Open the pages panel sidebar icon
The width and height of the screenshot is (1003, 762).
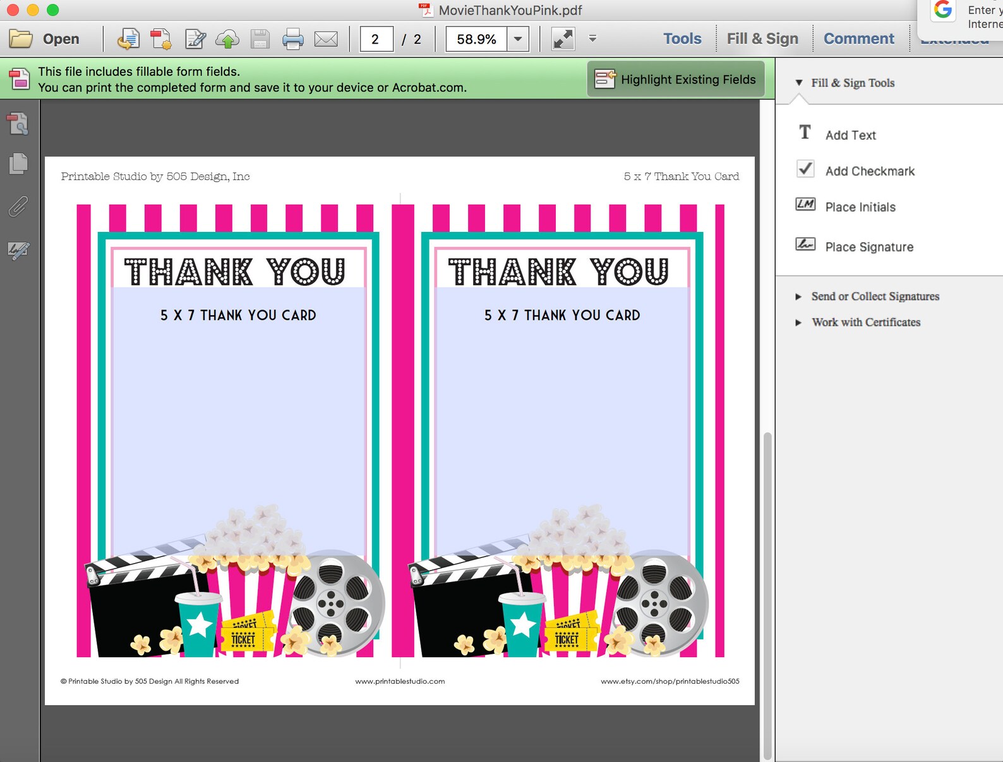click(18, 164)
